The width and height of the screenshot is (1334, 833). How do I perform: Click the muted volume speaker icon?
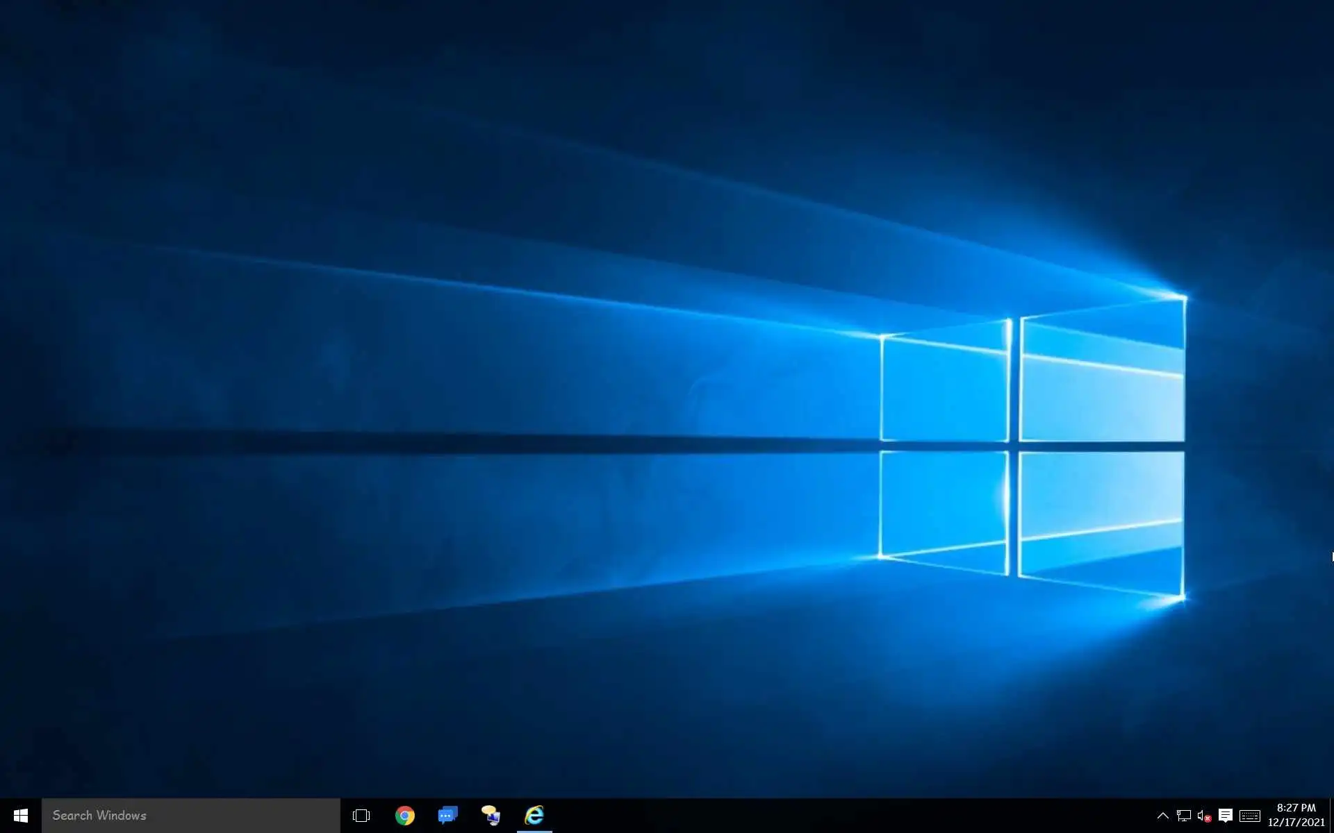point(1204,816)
